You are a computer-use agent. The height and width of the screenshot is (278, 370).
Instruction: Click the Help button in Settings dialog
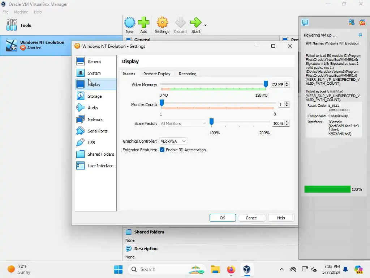[x=281, y=218]
